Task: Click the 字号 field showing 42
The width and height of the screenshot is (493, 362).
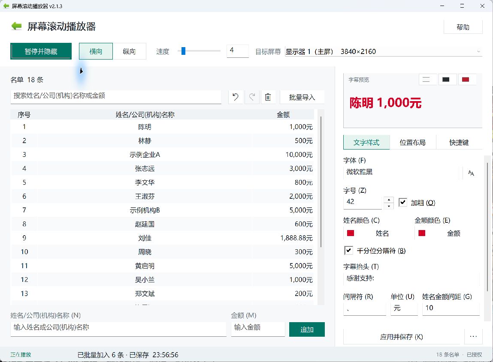Action: point(363,202)
